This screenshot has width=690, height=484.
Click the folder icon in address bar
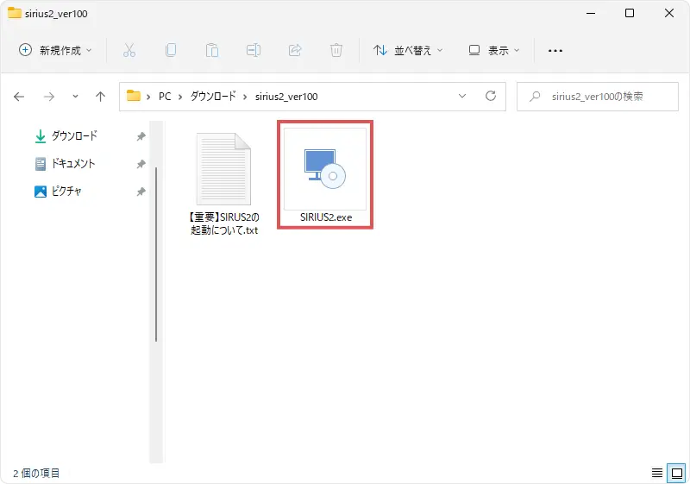[134, 96]
